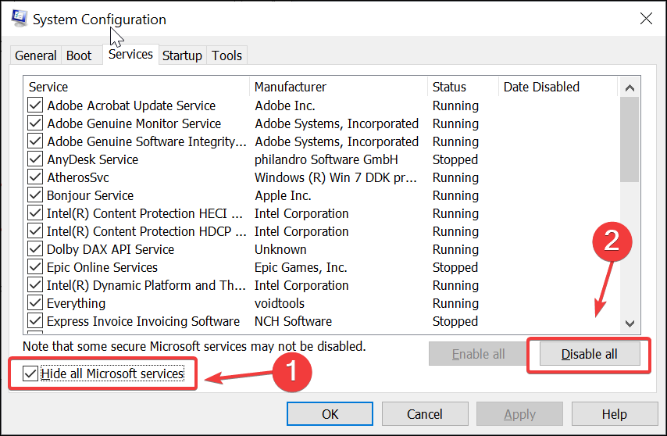667x436 pixels.
Task: Toggle Hide all Microsoft services checkbox
Action: coord(30,373)
